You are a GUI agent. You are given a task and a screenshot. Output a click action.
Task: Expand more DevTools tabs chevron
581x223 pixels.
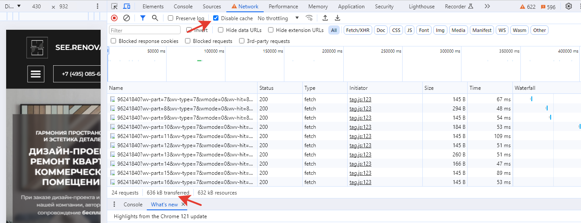(x=487, y=6)
